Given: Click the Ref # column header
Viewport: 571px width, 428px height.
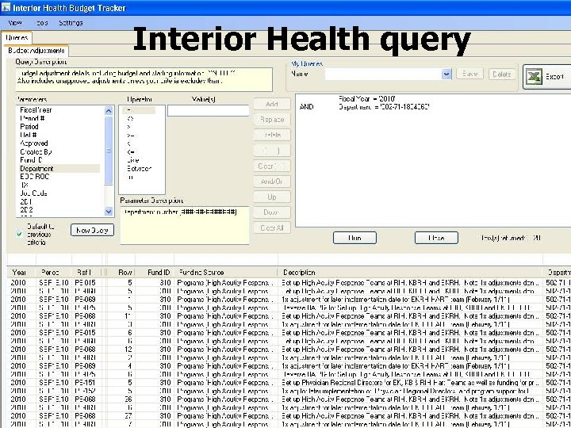Looking at the screenshot, I should coord(86,272).
